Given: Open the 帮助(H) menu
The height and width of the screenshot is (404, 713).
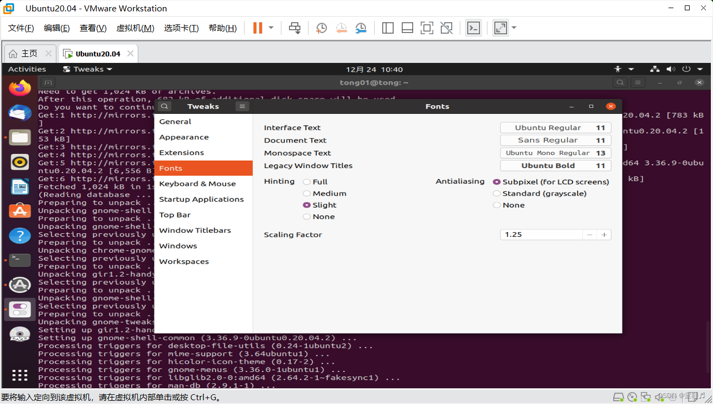Looking at the screenshot, I should [x=223, y=28].
